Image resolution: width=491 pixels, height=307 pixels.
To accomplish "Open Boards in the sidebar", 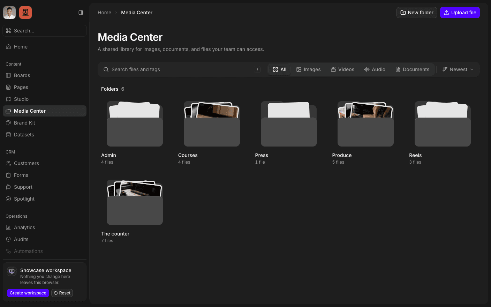I will coord(45,75).
